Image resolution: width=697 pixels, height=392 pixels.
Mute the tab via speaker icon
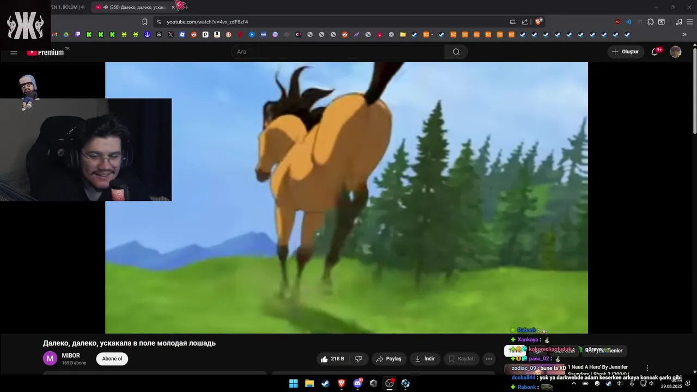[105, 7]
